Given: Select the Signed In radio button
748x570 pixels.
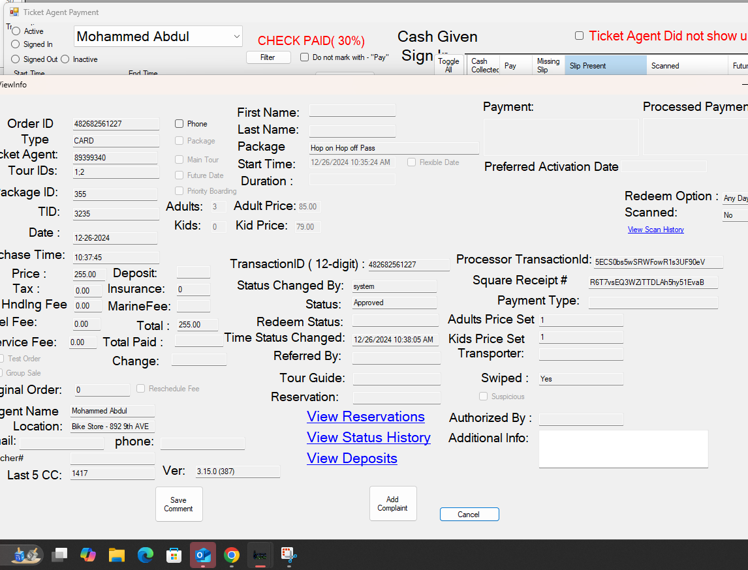Looking at the screenshot, I should [x=16, y=44].
